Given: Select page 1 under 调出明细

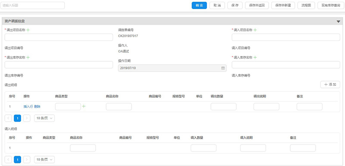Looking at the screenshot, I should [x=17, y=118].
